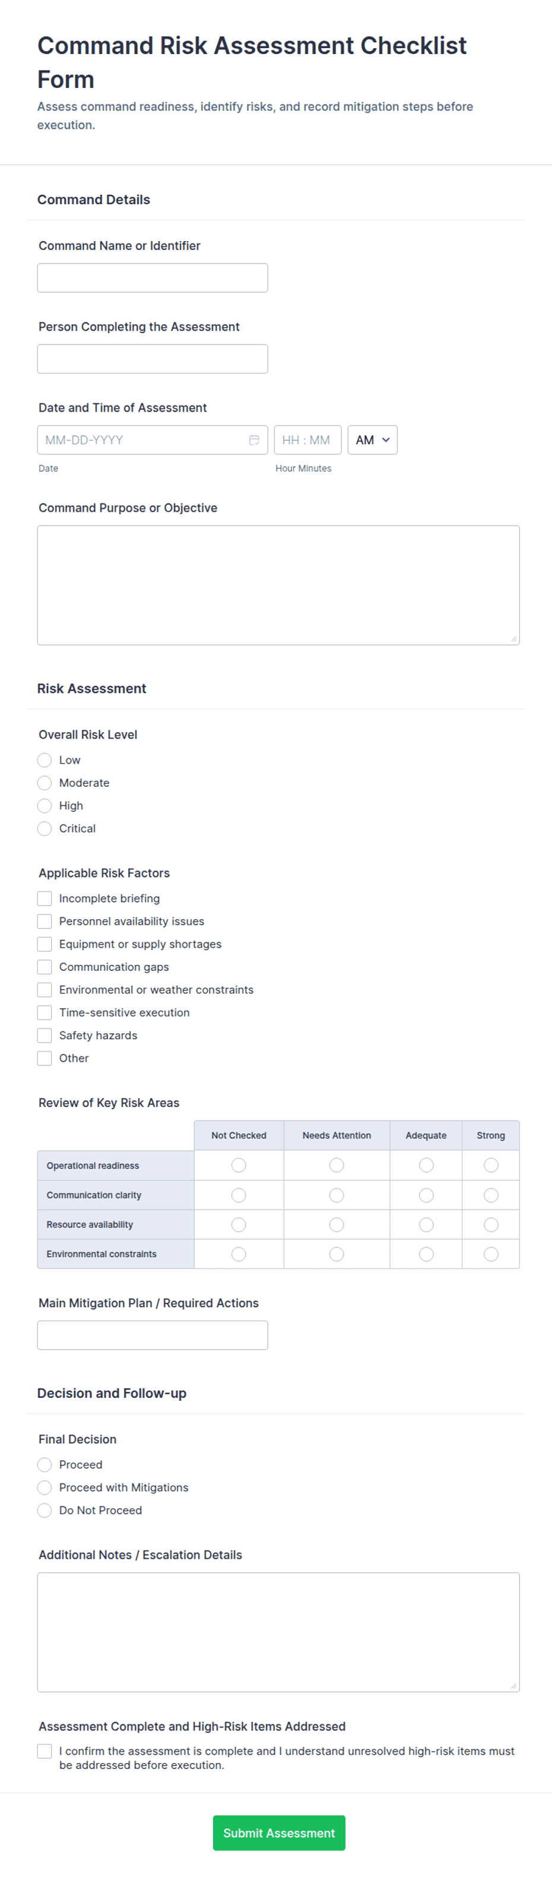Click the Submit Assessment button
This screenshot has width=552, height=1880.
point(278,1832)
